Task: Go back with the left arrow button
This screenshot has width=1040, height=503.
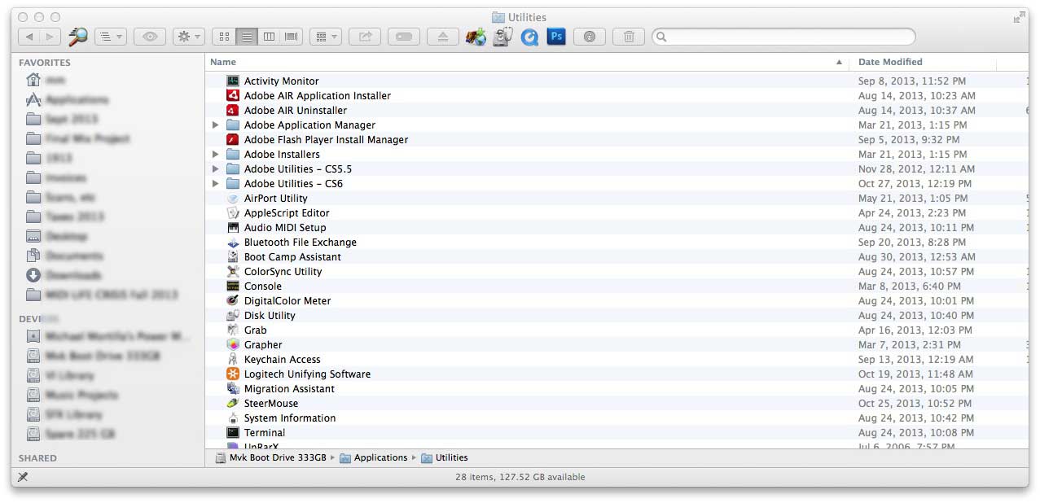Action: tap(29, 37)
